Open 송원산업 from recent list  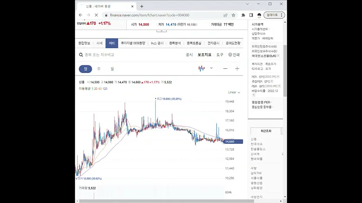click(256, 183)
